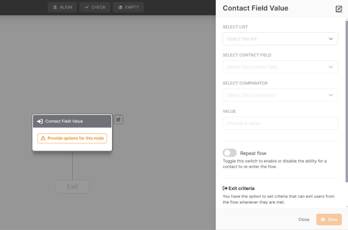Click the pencil icon next to the node
Viewport: 348px width, 230px height.
pyautogui.click(x=118, y=120)
